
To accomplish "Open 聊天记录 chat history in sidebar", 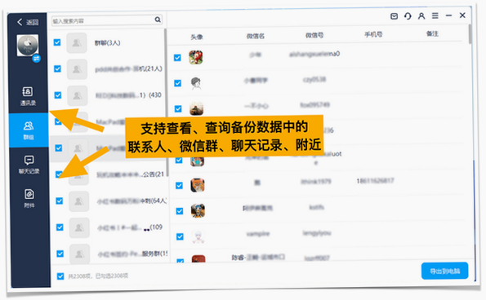I will (29, 165).
